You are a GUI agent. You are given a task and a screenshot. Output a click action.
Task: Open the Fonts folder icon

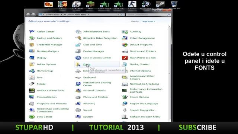78,64
